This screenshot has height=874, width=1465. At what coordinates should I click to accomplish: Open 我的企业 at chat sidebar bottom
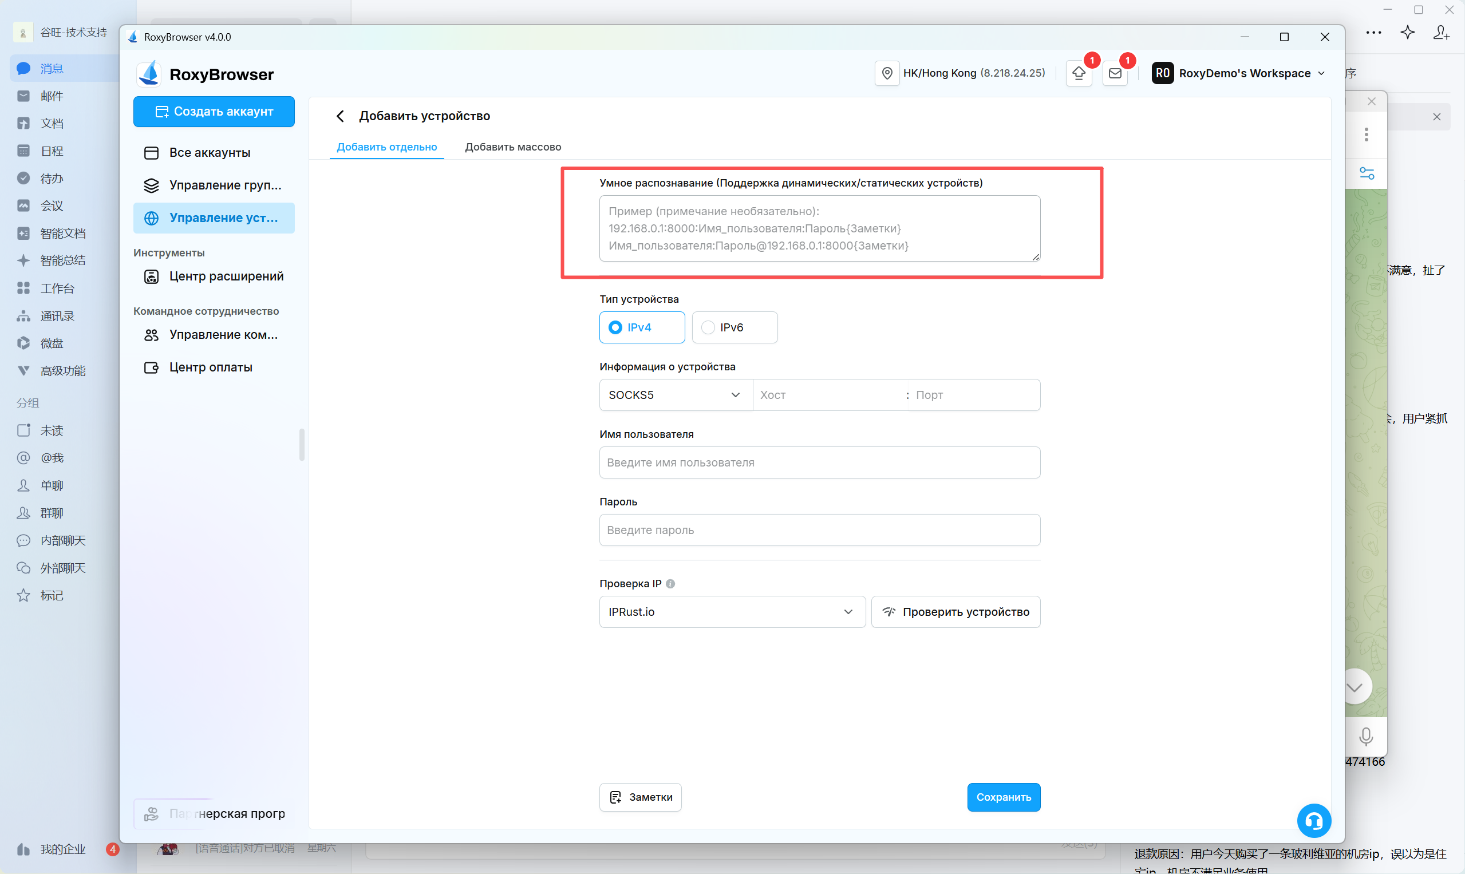point(64,849)
